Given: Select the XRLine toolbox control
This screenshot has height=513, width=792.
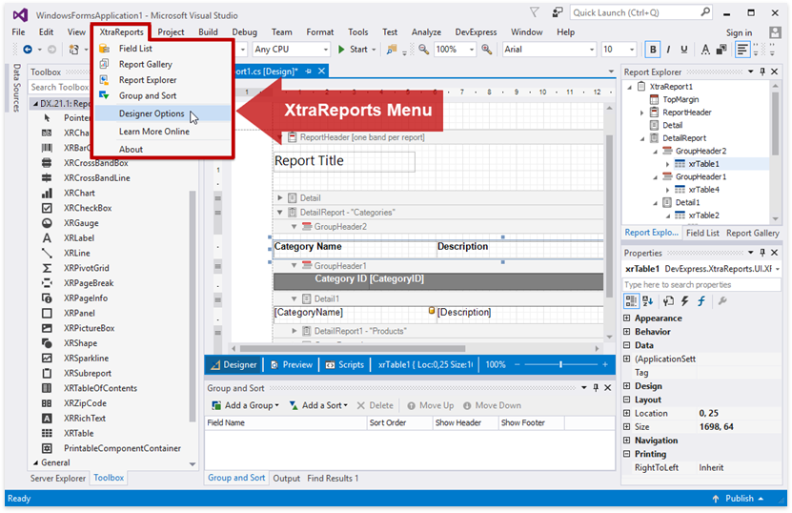Looking at the screenshot, I should coord(77,253).
